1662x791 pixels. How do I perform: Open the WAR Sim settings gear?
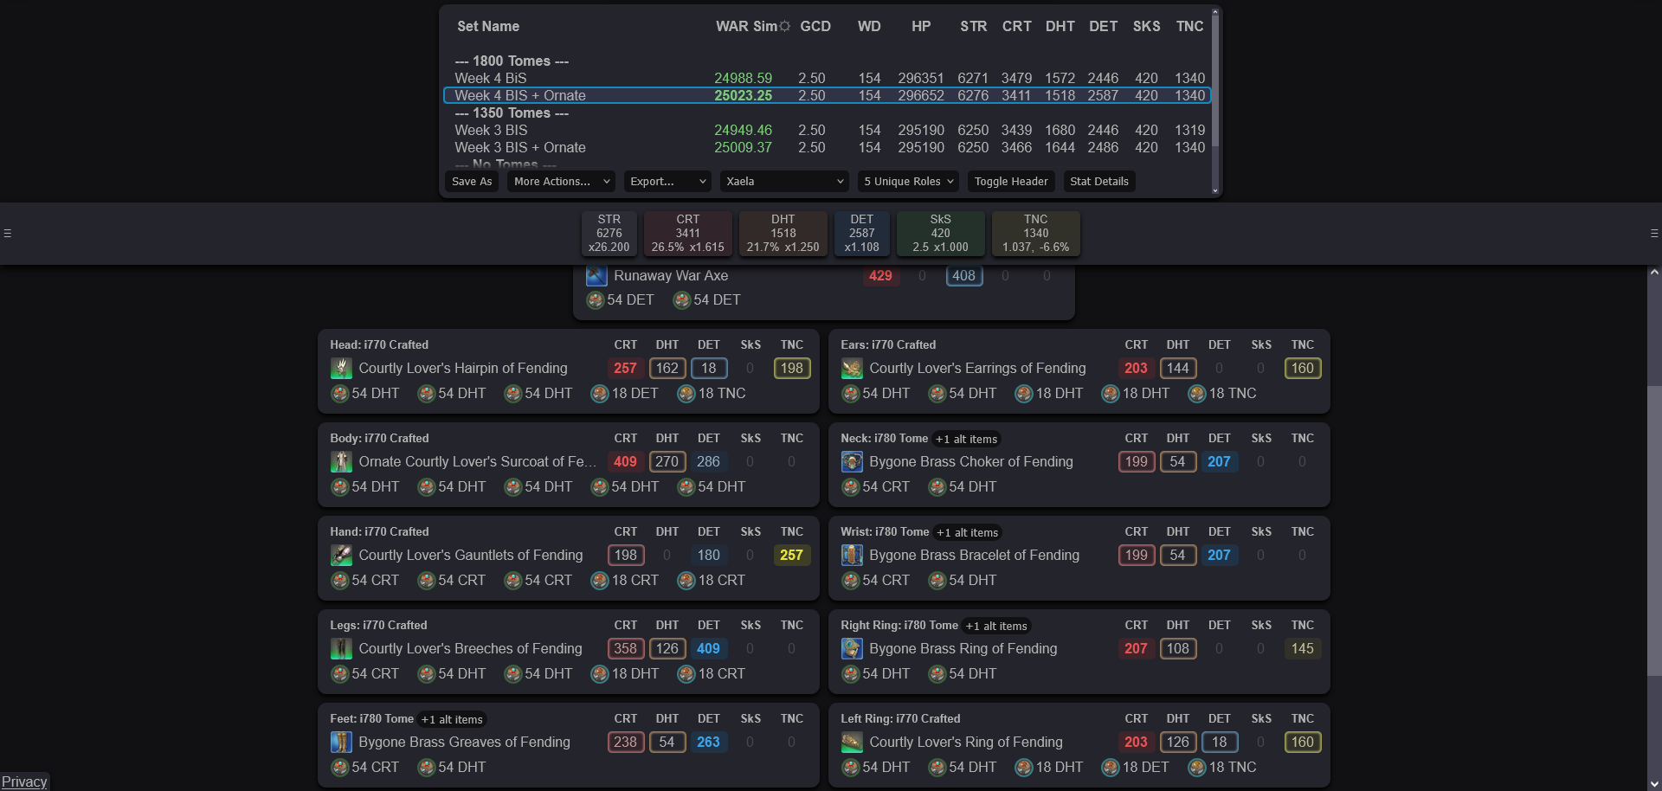[784, 26]
